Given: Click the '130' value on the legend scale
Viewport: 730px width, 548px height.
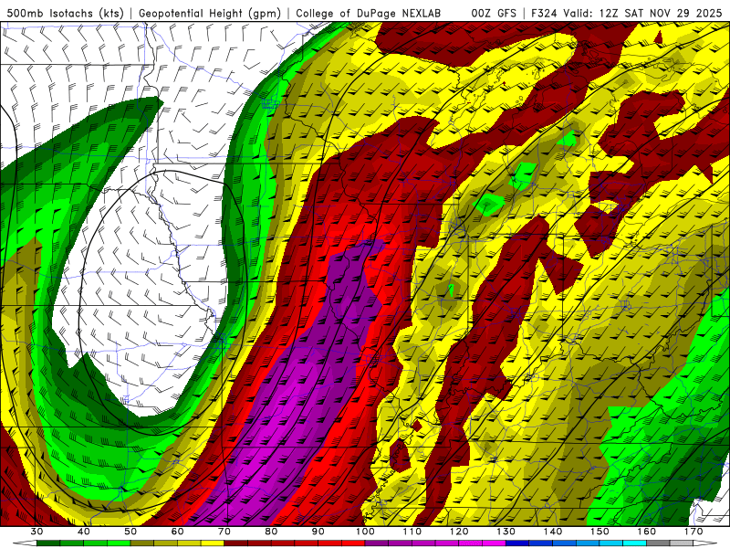Looking at the screenshot, I should click(506, 532).
